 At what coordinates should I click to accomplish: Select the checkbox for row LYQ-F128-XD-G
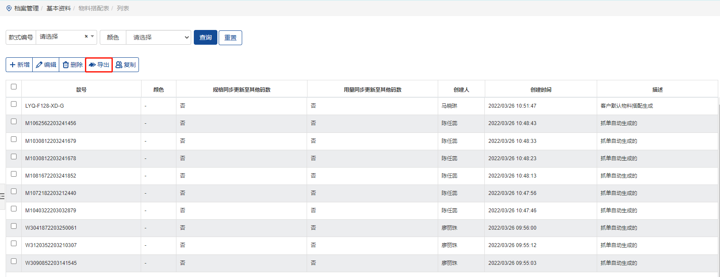point(14,104)
